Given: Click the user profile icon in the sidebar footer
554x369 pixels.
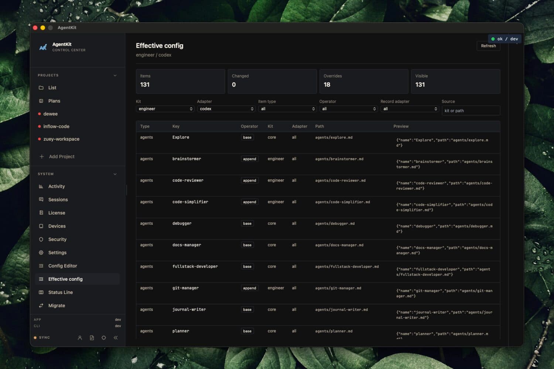Looking at the screenshot, I should (x=80, y=338).
